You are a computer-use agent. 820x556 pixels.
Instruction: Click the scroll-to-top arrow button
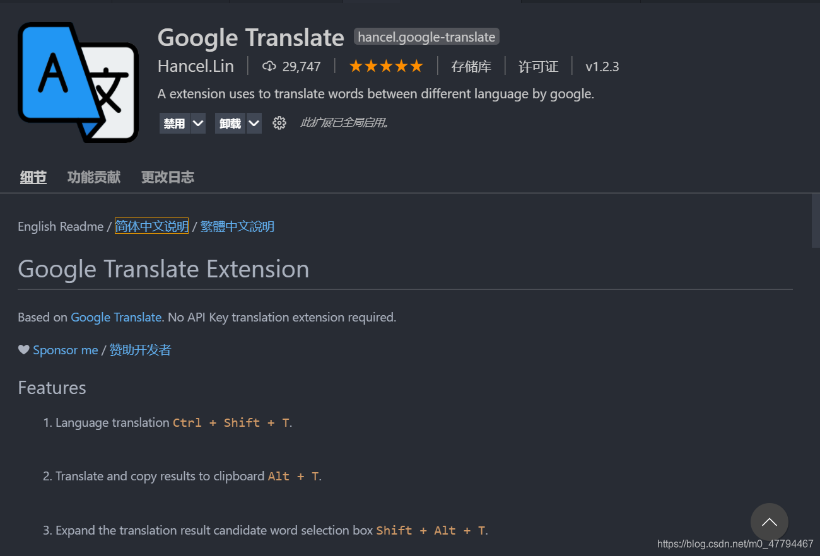tap(770, 522)
